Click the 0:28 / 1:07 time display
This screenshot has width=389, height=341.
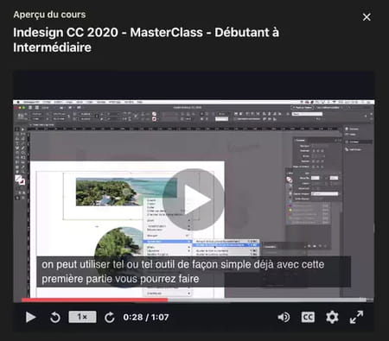(x=146, y=317)
